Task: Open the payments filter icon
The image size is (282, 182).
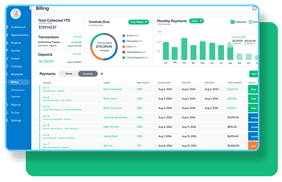Action: [x=102, y=74]
